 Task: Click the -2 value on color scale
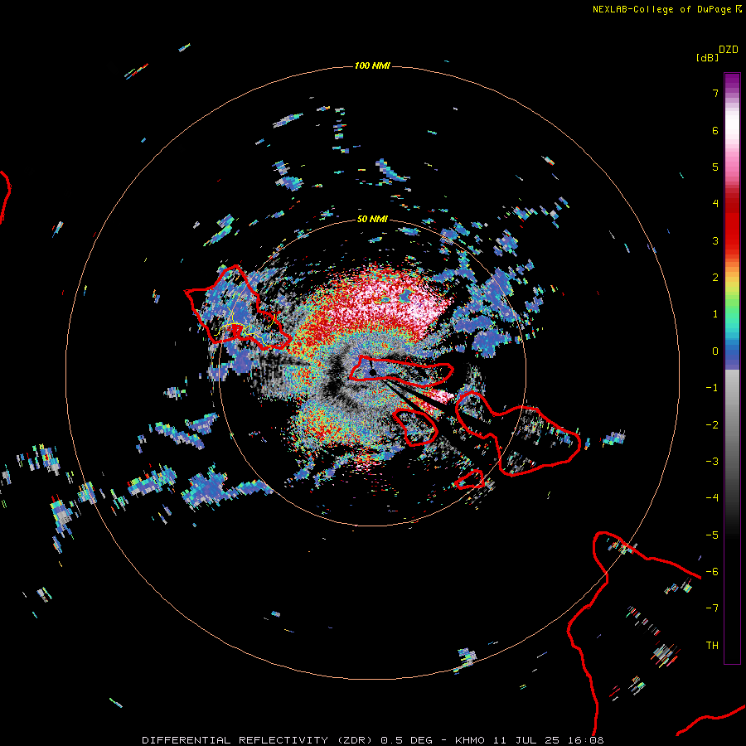click(x=712, y=425)
